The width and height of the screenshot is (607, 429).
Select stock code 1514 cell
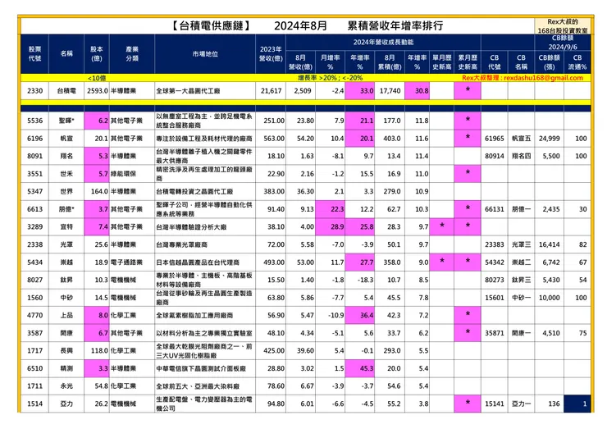34,404
